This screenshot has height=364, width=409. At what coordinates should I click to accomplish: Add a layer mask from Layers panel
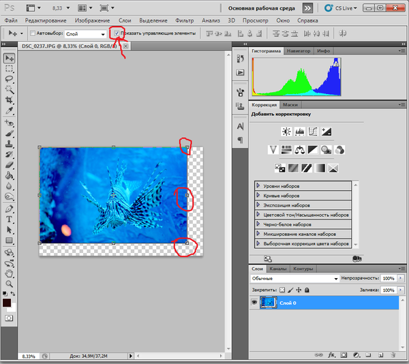point(344,355)
